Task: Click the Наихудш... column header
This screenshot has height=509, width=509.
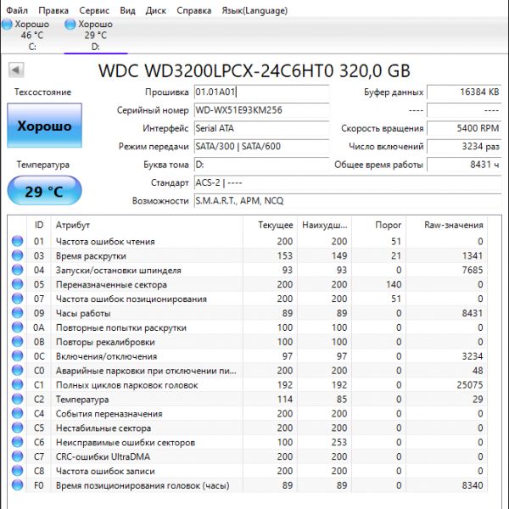Action: click(x=325, y=225)
